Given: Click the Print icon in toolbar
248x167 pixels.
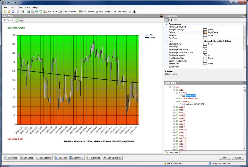Looking at the screenshot, I should tap(28, 12).
